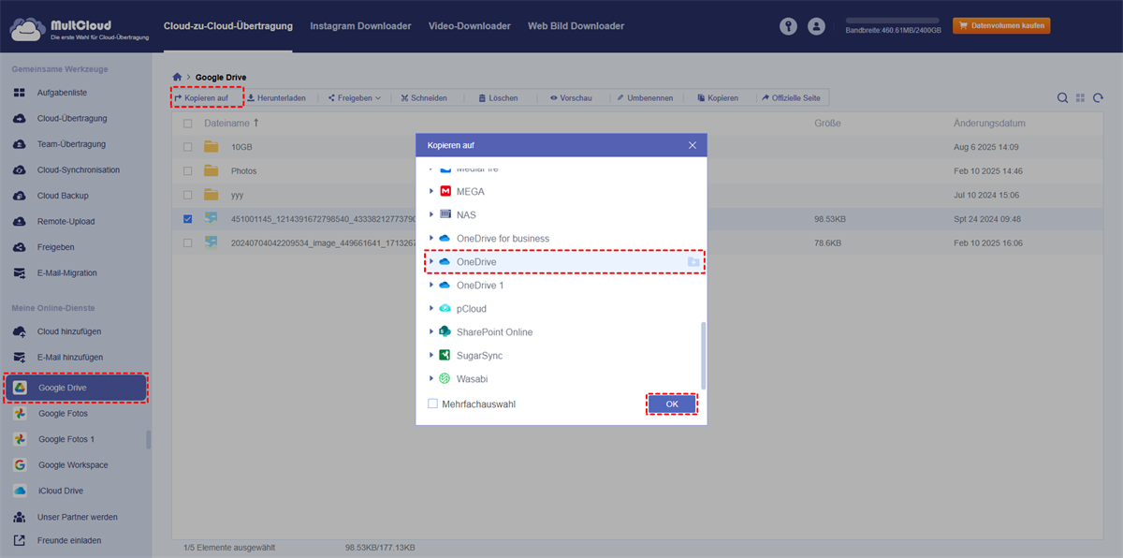Click the home breadcrumb icon
The image size is (1123, 558).
pyautogui.click(x=177, y=77)
